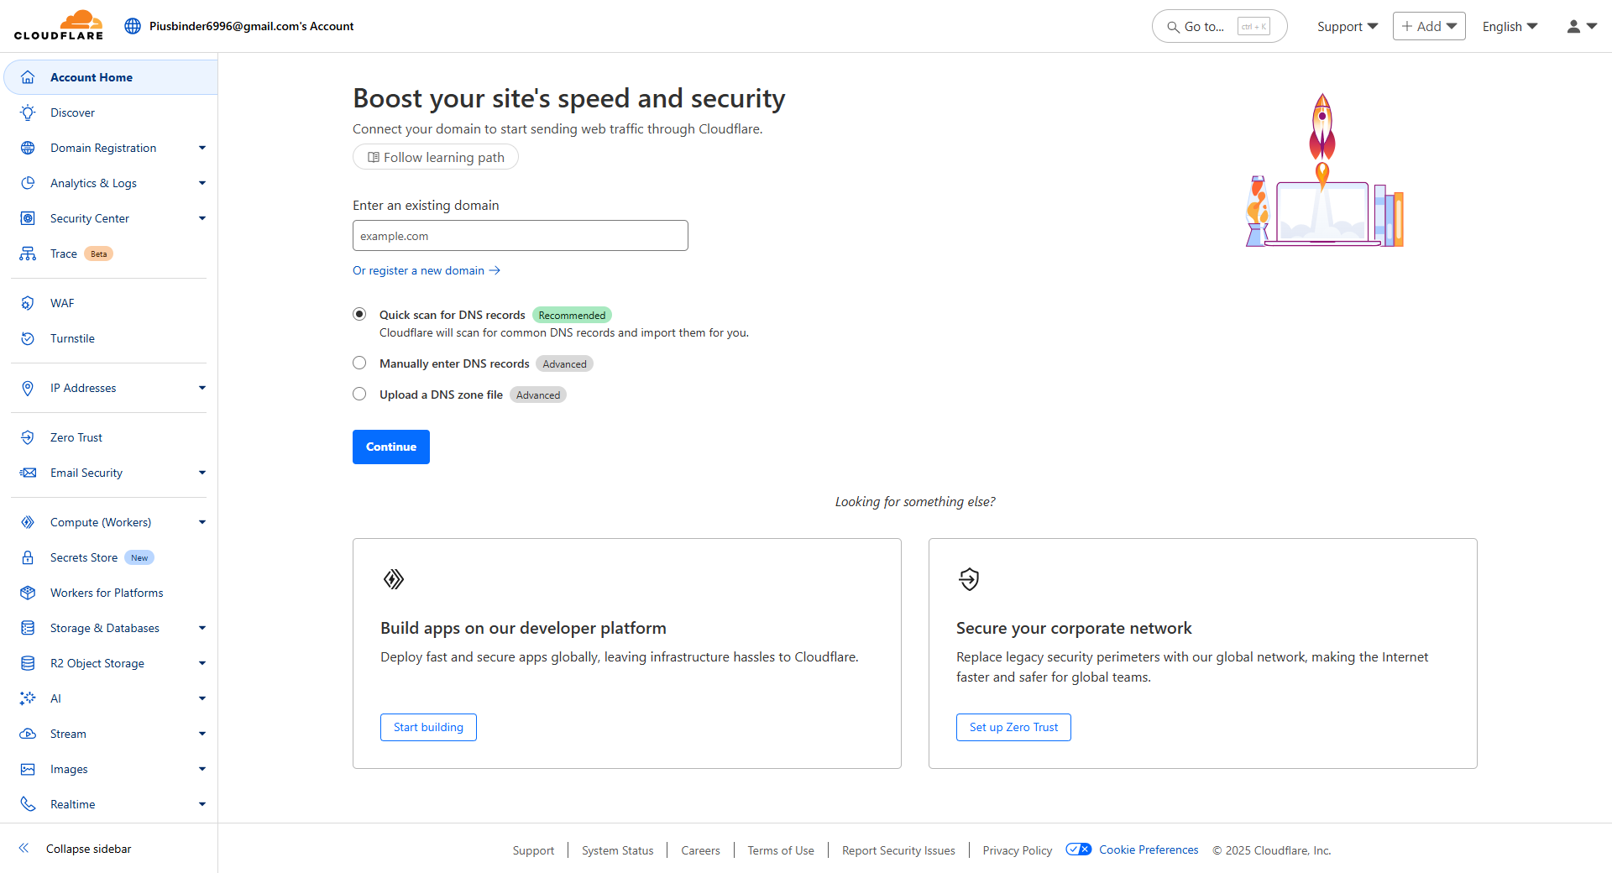Expand Security Center submenu arrow
1612x873 pixels.
click(x=202, y=218)
